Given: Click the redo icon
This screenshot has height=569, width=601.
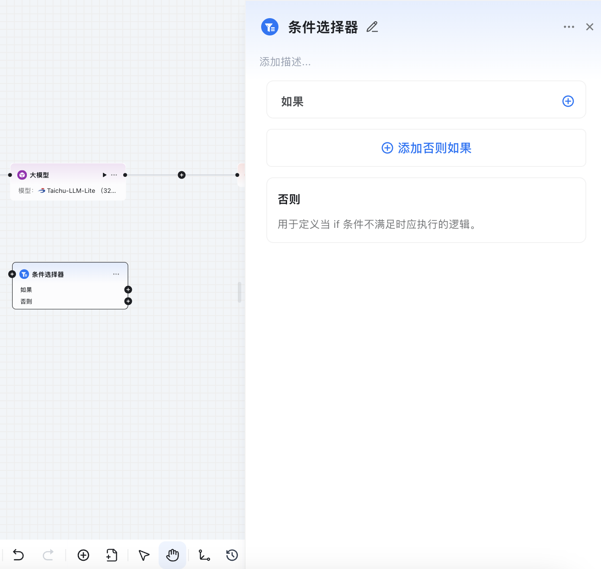Looking at the screenshot, I should pyautogui.click(x=48, y=555).
